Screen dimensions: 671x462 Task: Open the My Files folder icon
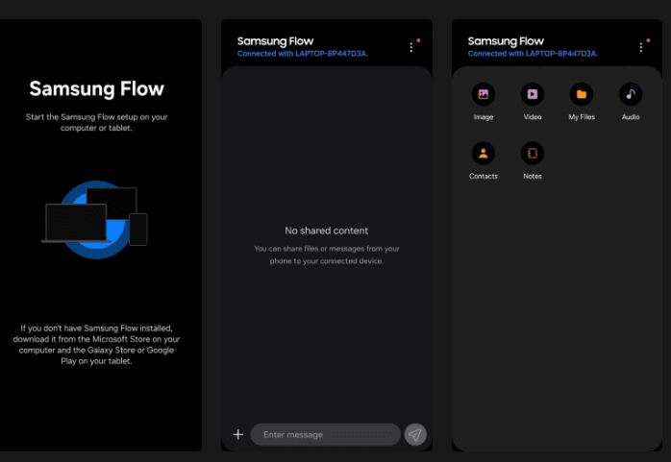pos(581,94)
